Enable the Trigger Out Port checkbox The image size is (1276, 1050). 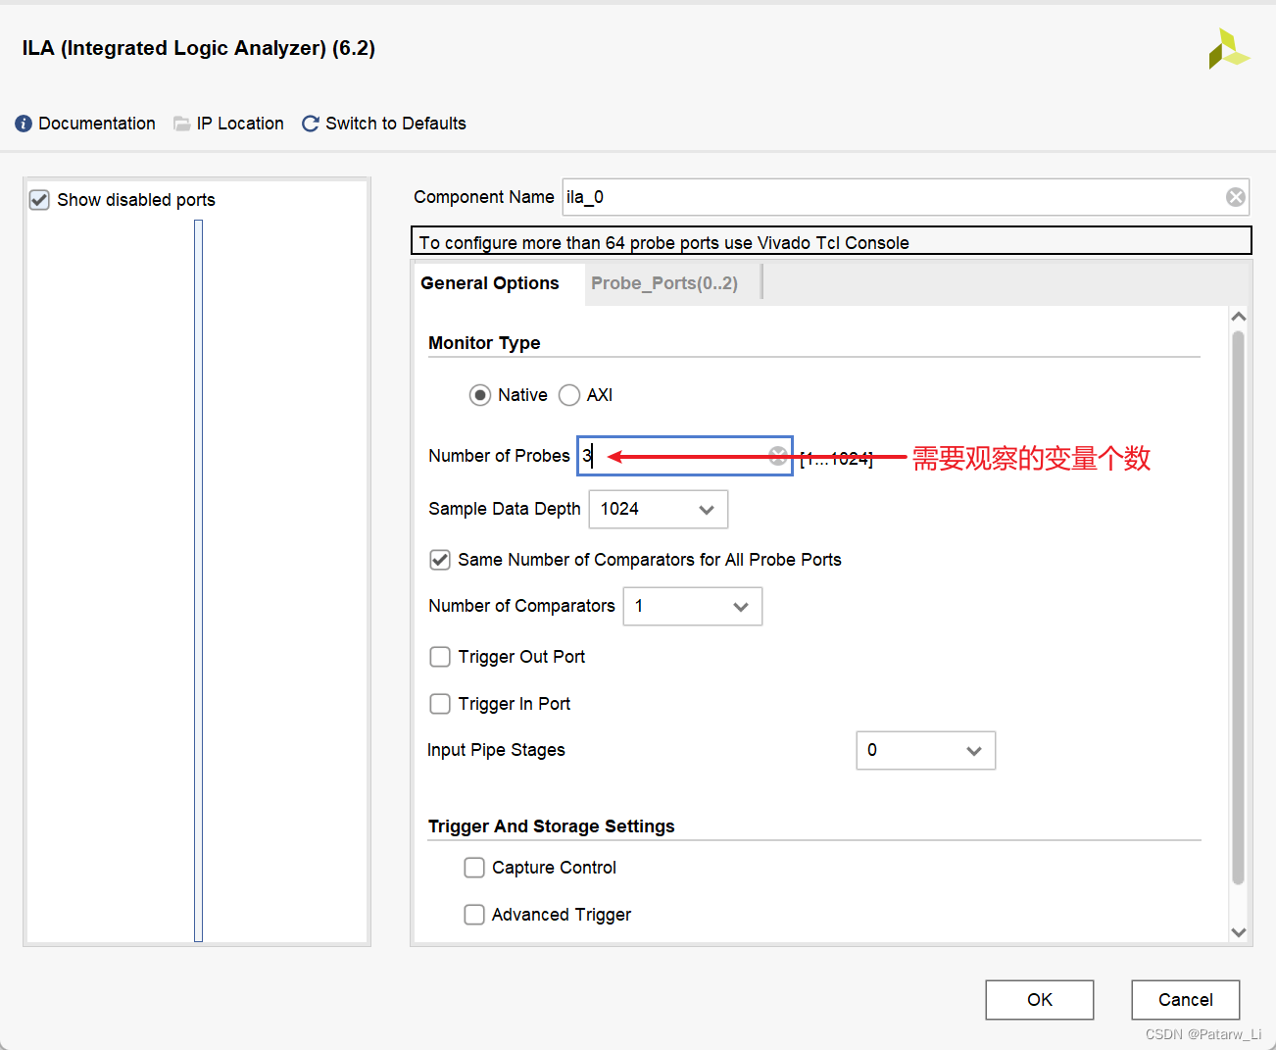pyautogui.click(x=440, y=657)
